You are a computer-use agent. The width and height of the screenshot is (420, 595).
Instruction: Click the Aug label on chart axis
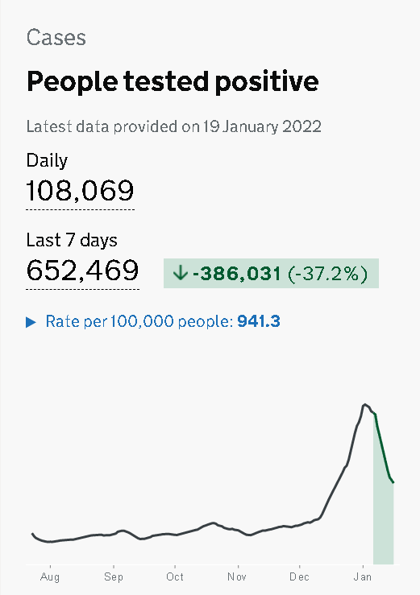click(x=50, y=576)
